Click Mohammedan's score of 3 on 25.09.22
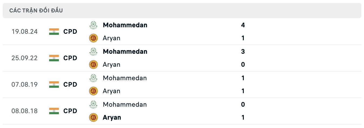Viewport: 364px width, 128px height. tap(243, 52)
